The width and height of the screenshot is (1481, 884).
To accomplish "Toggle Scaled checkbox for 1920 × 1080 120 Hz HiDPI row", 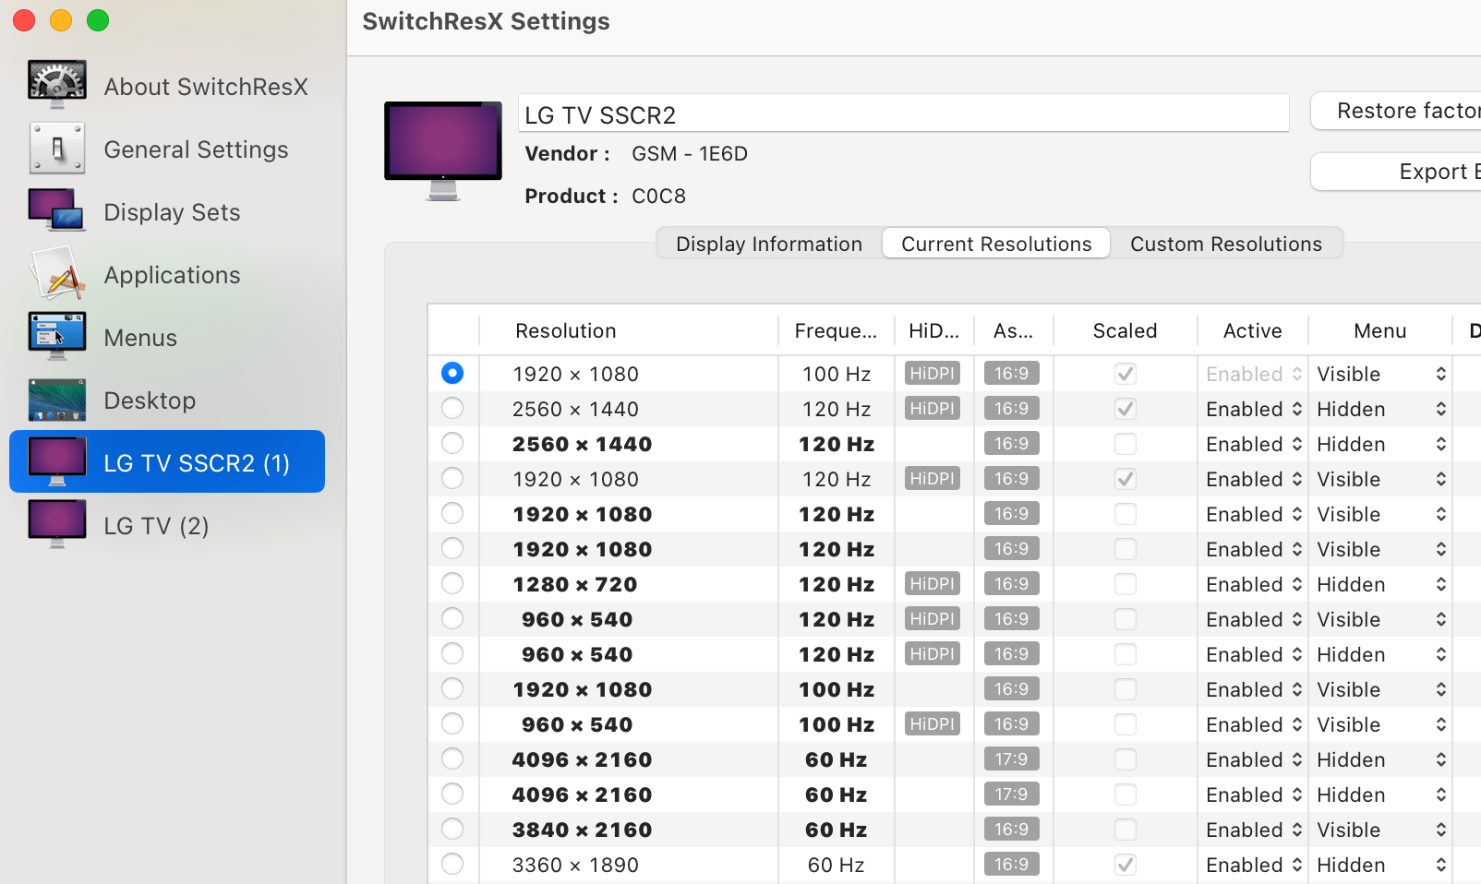I will (x=1125, y=479).
